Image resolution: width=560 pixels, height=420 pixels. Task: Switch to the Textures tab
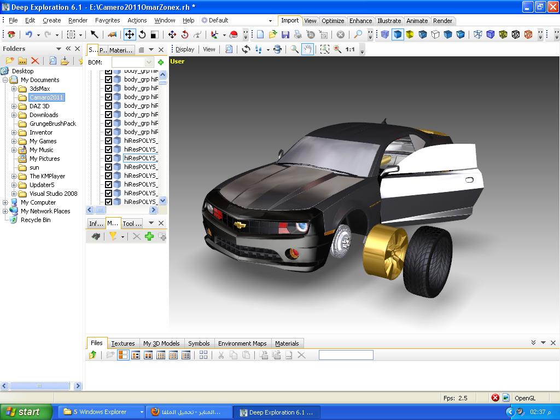pyautogui.click(x=123, y=343)
